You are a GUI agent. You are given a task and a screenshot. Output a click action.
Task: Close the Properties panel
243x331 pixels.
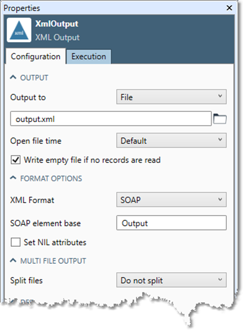click(x=229, y=8)
